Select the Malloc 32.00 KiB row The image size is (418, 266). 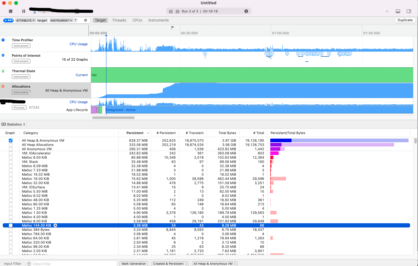(x=206, y=183)
